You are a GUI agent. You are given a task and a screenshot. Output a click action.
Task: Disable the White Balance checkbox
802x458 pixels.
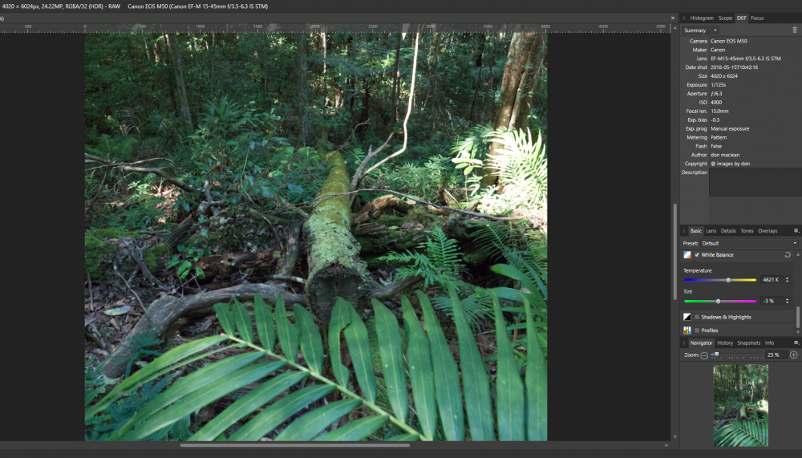(697, 255)
